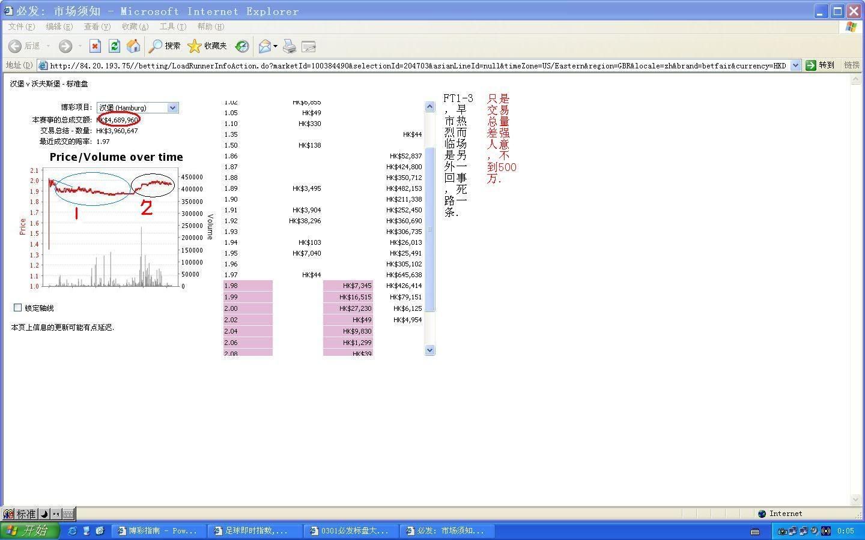The width and height of the screenshot is (865, 540).
Task: Click the Print icon in toolbar
Action: pos(290,46)
